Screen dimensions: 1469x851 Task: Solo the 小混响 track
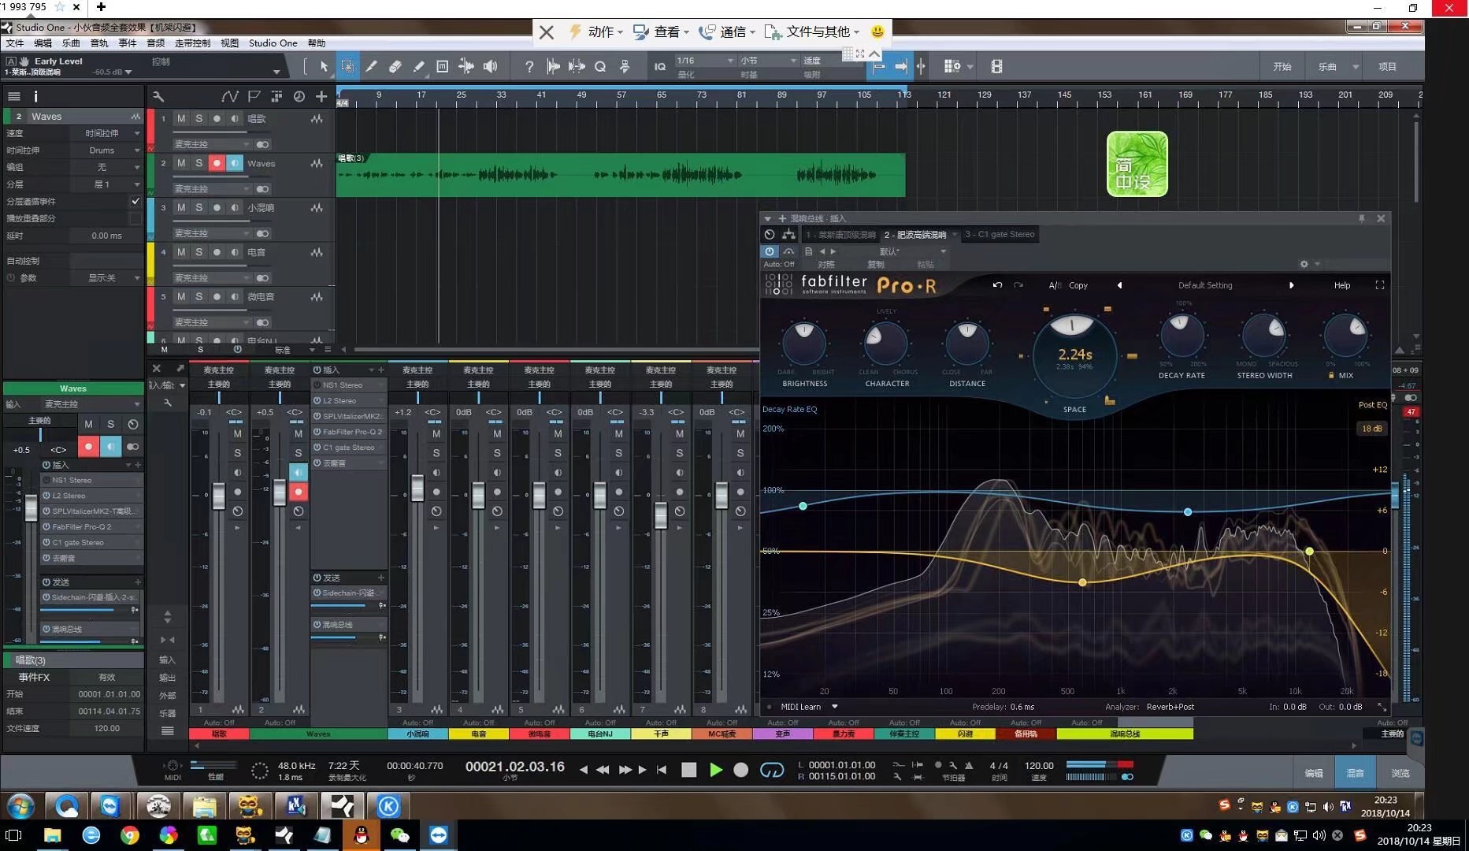coord(199,207)
